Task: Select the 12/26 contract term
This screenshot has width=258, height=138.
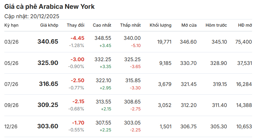Action: pos(12,126)
